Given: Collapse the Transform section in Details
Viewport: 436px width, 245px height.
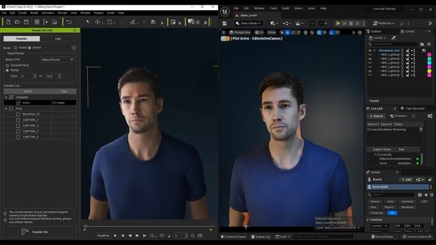Looking at the screenshot, I should click(x=368, y=219).
